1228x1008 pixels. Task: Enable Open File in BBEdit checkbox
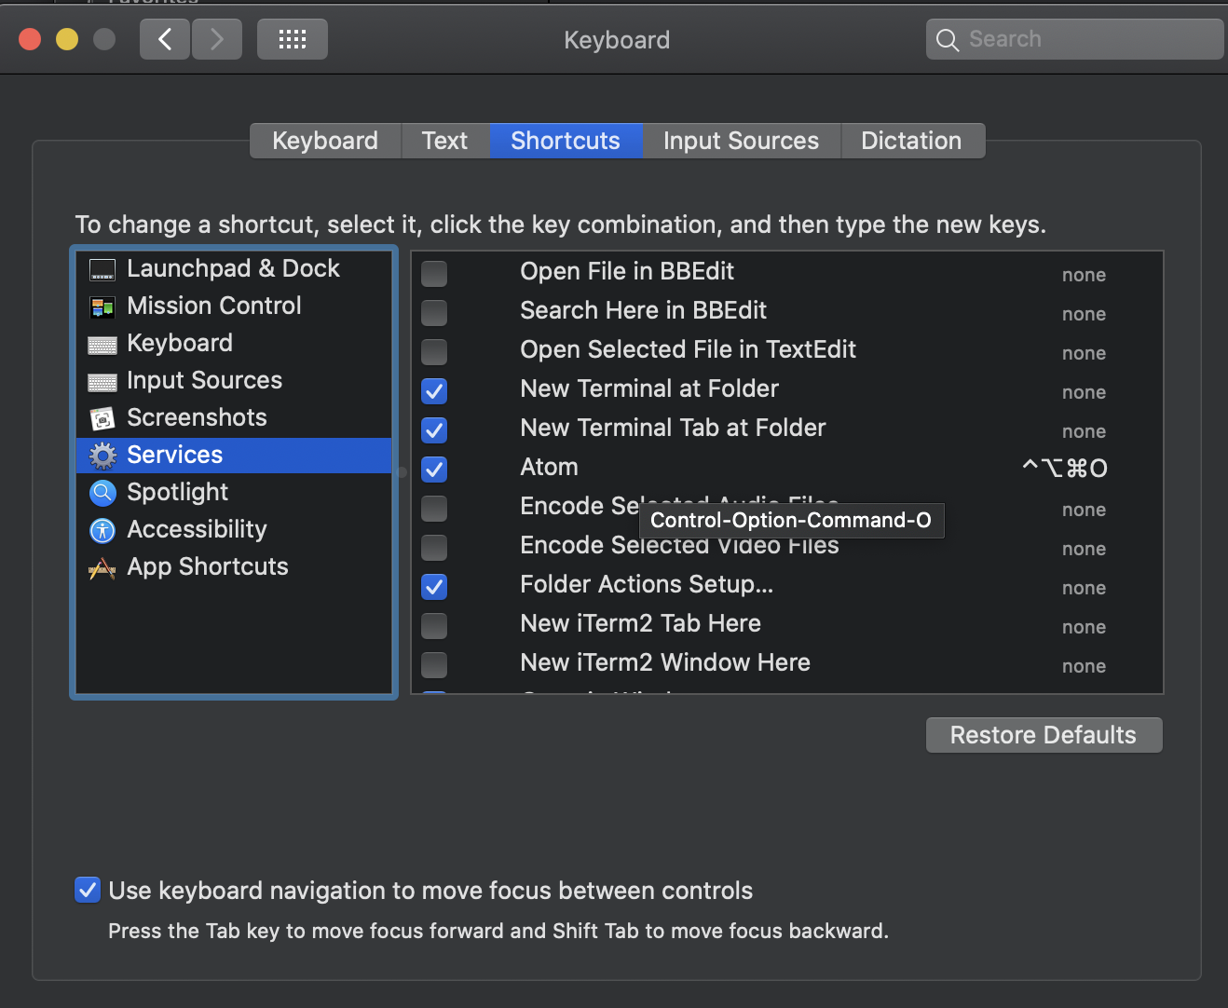[x=434, y=274]
